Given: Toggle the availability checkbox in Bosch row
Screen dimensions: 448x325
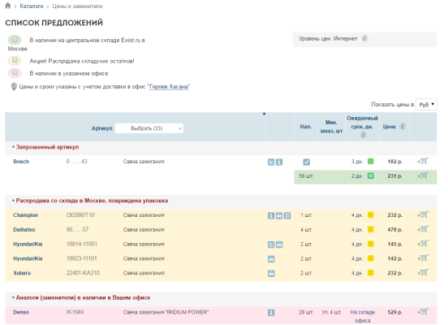Looking at the screenshot, I should [306, 162].
